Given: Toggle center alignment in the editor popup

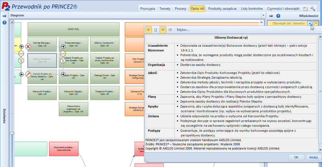Looking at the screenshot, I should click(163, 30).
